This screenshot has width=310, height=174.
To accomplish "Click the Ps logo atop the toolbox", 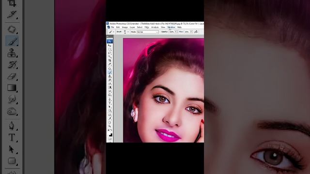I will point(110,41).
